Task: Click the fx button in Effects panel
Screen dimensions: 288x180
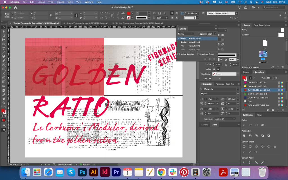Action: click(210, 59)
